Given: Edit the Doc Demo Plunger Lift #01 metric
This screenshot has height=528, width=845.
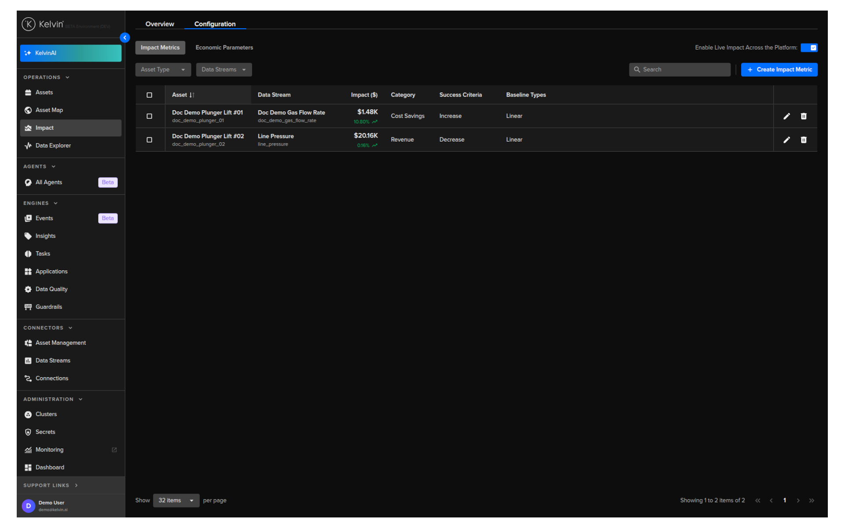Looking at the screenshot, I should tap(786, 116).
